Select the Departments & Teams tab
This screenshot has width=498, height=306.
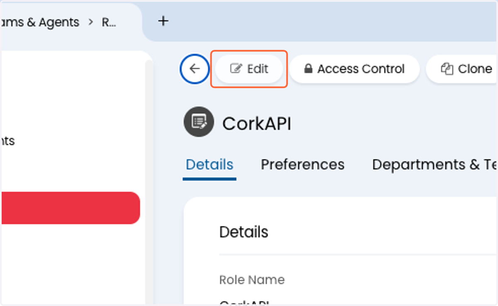point(435,165)
